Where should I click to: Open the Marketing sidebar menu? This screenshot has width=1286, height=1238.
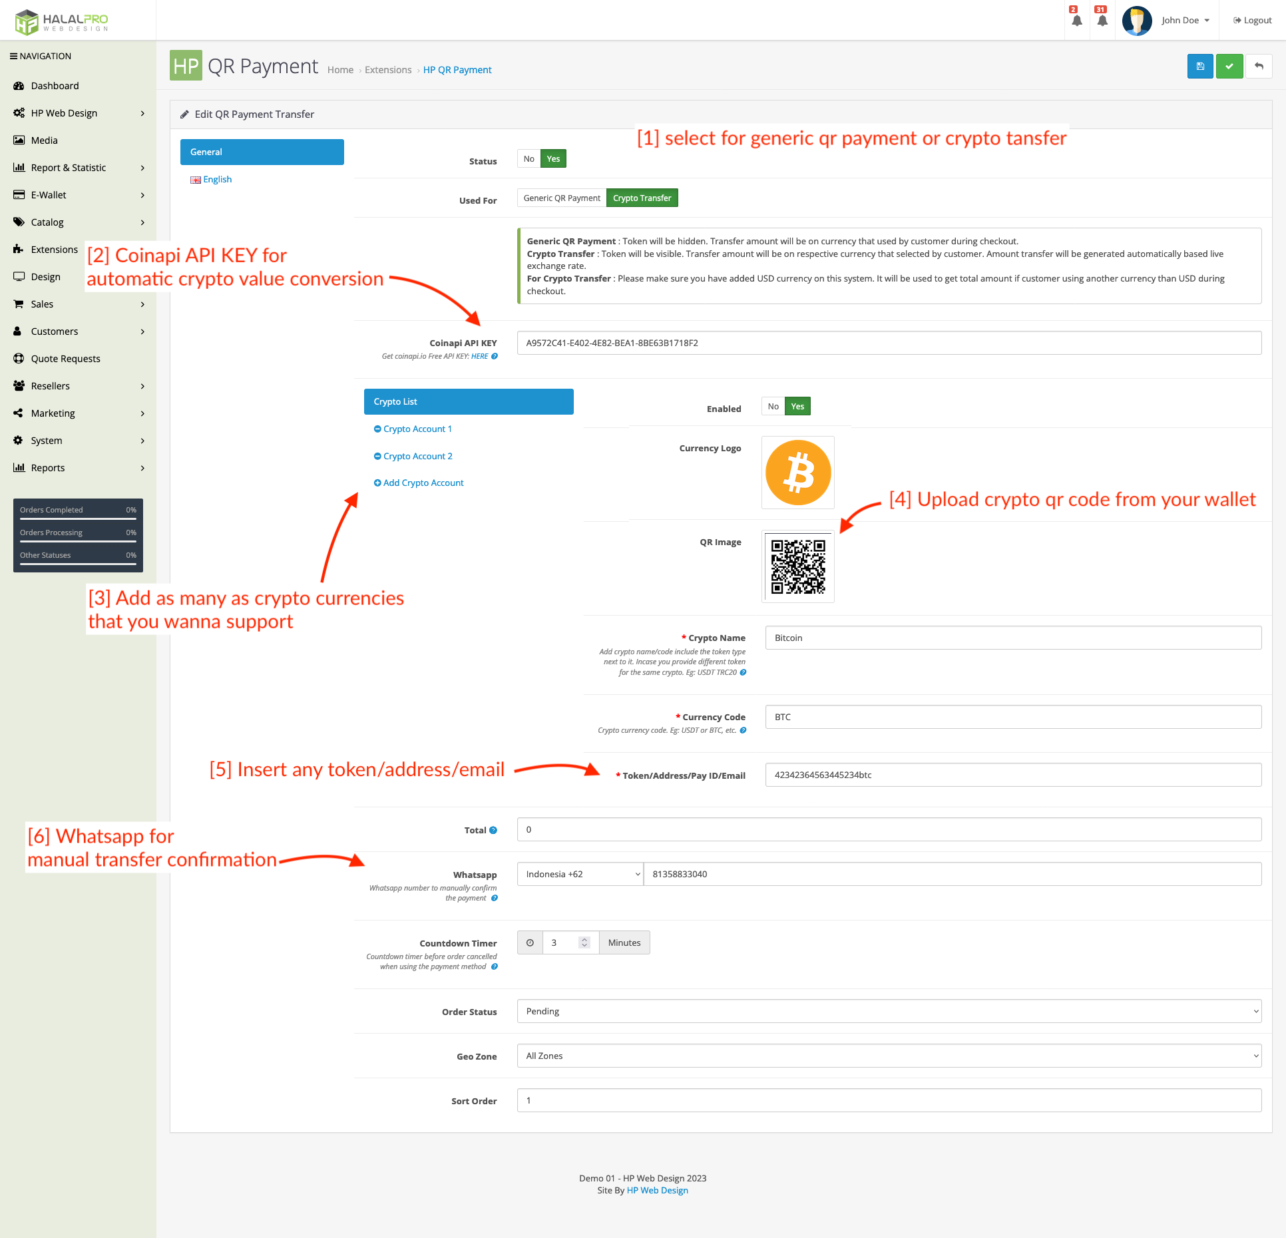[x=52, y=413]
